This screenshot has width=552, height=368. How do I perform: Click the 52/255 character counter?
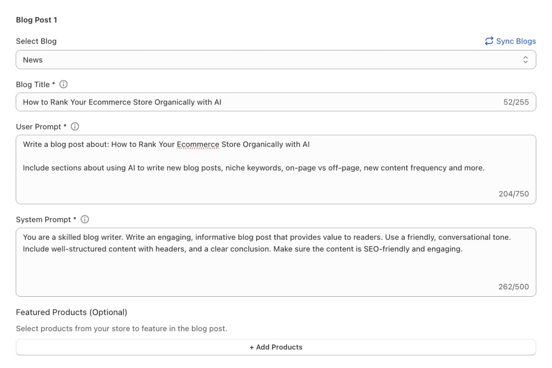coord(516,102)
